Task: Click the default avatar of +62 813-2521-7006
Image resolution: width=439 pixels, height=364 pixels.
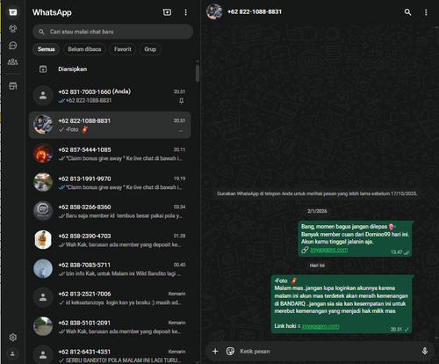Action: point(43,297)
